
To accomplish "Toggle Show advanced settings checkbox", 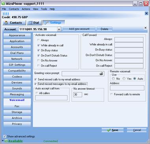I will [x=5, y=136].
